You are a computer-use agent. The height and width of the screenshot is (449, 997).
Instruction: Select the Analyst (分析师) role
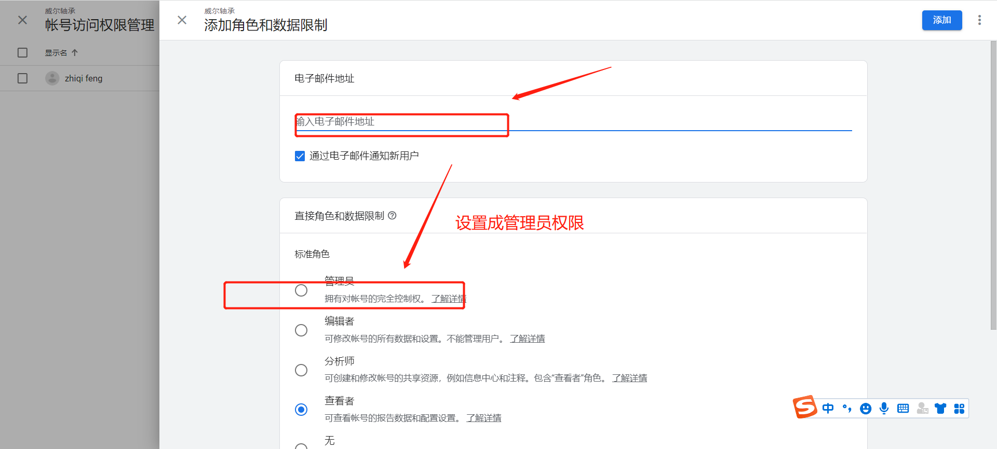(x=301, y=370)
